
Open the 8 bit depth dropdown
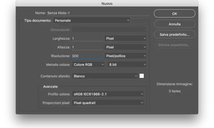point(127,65)
